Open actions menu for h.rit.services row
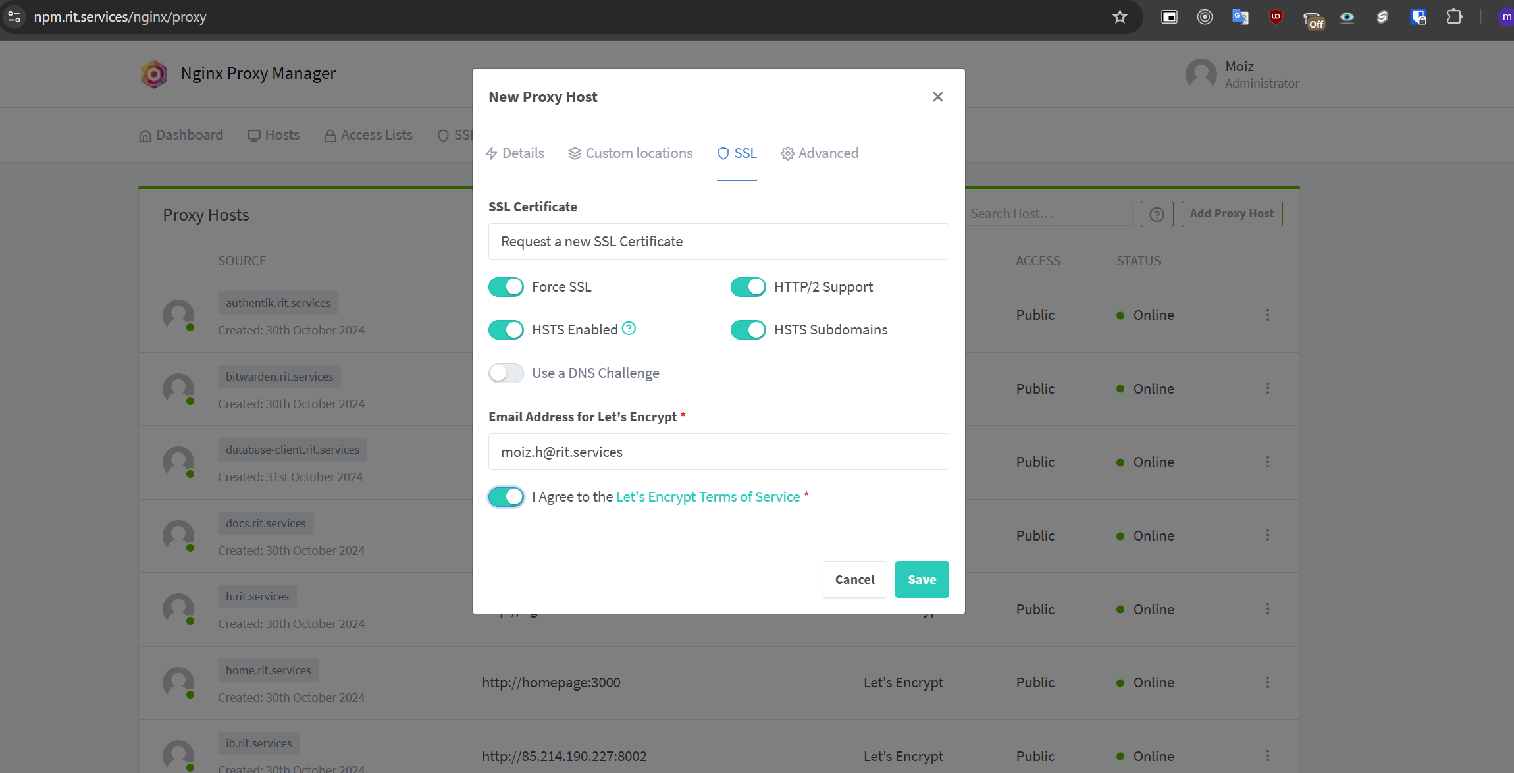The width and height of the screenshot is (1514, 773). click(1267, 609)
